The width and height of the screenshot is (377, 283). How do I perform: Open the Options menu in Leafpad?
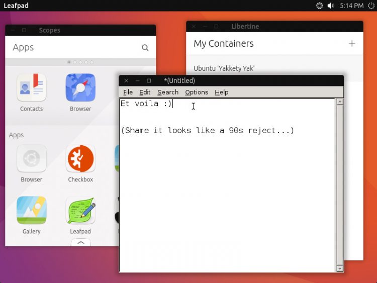[197, 92]
